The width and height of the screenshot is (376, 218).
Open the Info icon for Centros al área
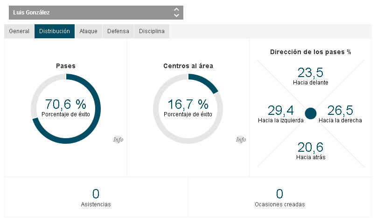point(241,140)
